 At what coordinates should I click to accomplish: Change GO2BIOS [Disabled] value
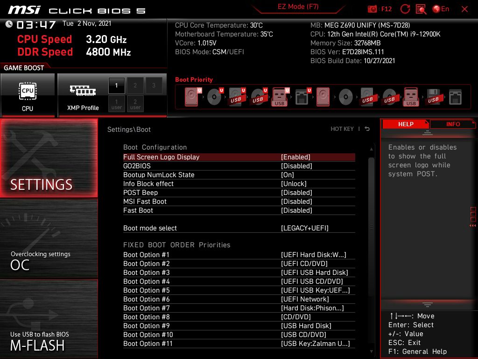(x=296, y=166)
